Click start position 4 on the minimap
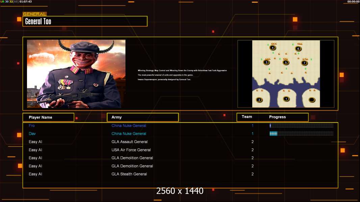 point(273,47)
